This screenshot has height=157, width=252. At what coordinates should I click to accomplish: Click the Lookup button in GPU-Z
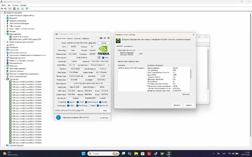(x=104, y=43)
